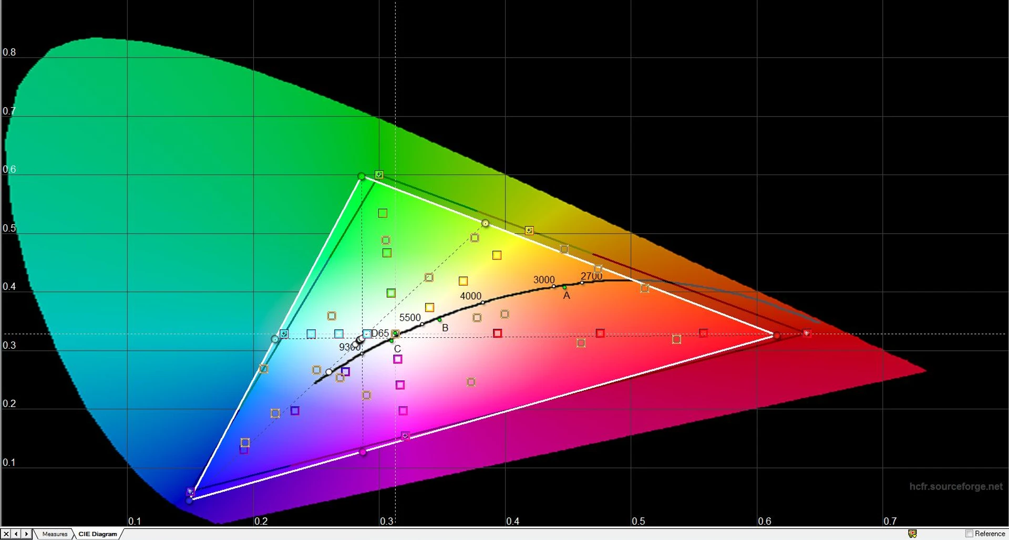Click the 5500 color temperature label
This screenshot has width=1009, height=540.
point(410,317)
